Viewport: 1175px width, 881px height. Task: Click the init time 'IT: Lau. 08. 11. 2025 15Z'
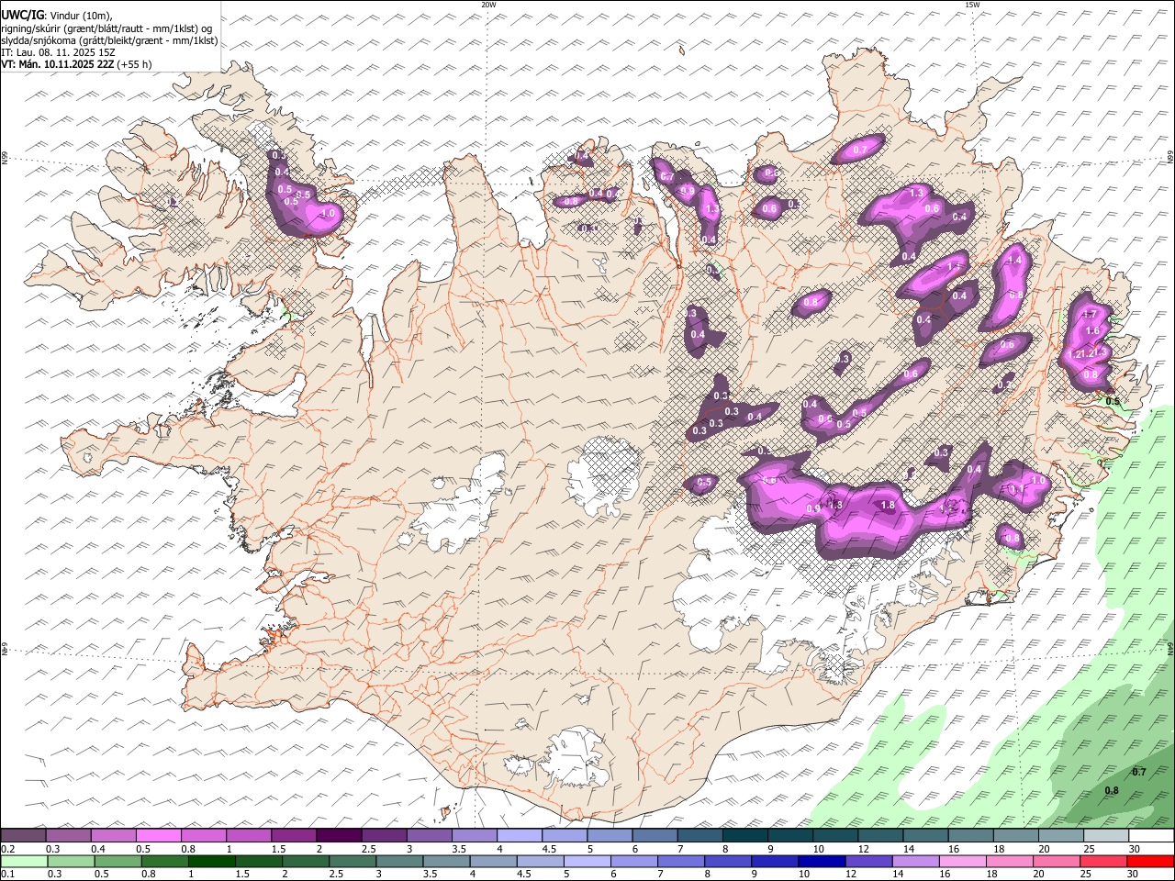pos(58,52)
